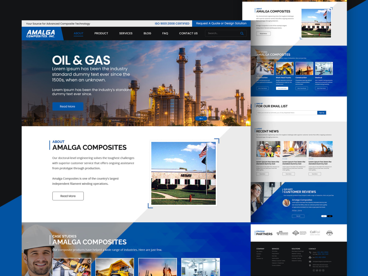
Task: Click Request A Quote or Design Solution
Action: coord(221,23)
